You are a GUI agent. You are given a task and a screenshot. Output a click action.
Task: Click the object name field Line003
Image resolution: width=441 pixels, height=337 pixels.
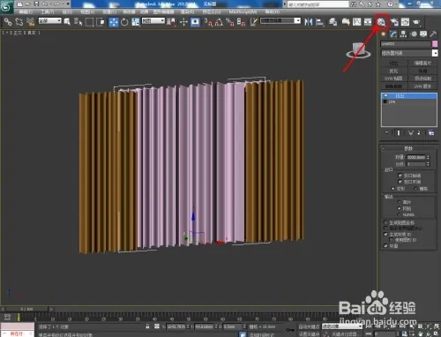[405, 44]
